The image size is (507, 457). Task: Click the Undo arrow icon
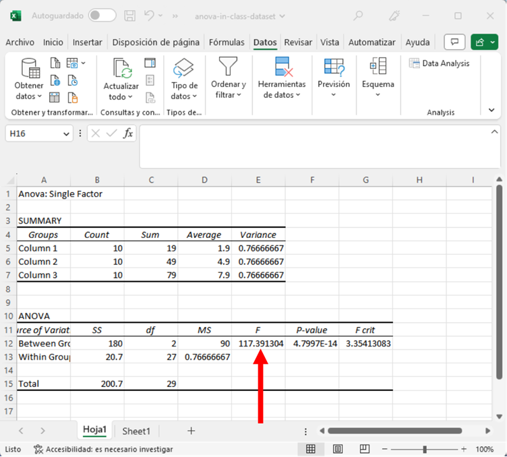pyautogui.click(x=150, y=15)
